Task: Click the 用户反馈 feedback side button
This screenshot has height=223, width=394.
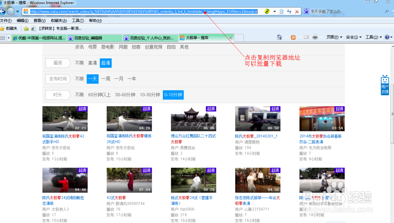Action: coord(385,85)
